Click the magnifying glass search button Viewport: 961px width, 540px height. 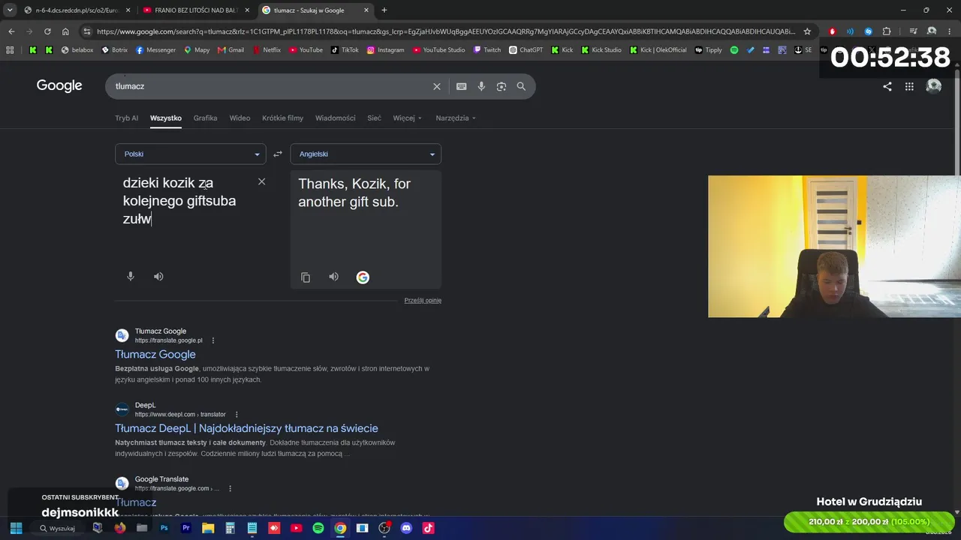point(521,86)
